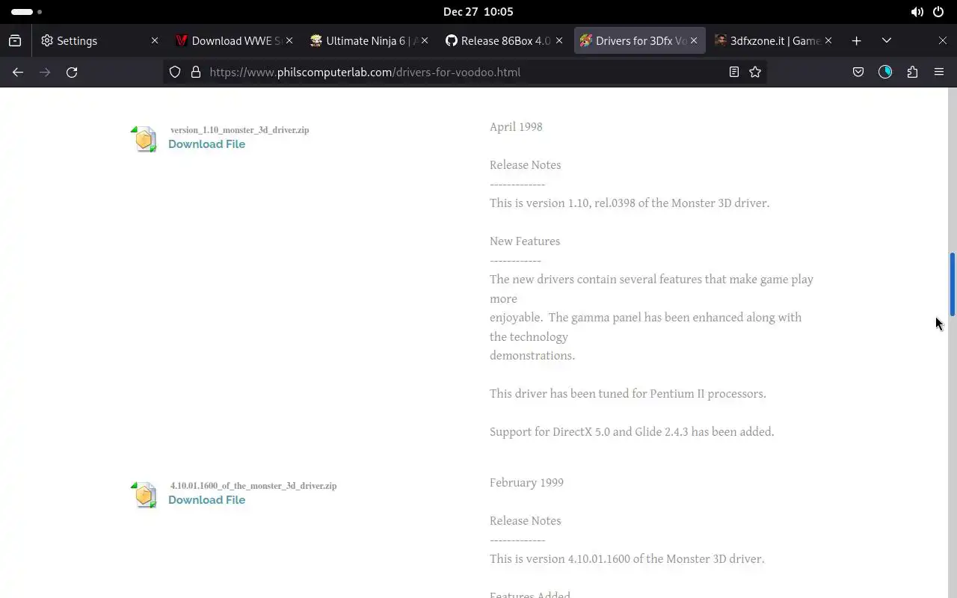Click the text mentioning Pentium II processors

click(628, 394)
